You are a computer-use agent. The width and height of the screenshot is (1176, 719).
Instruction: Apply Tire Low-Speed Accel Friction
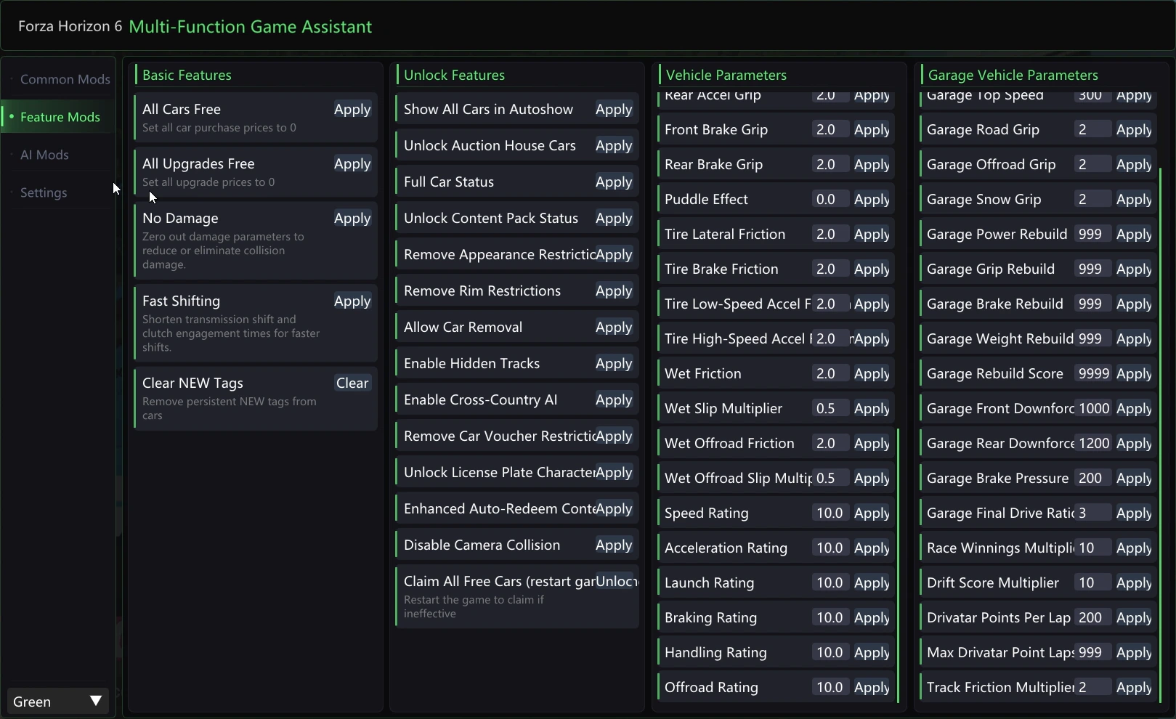(872, 304)
